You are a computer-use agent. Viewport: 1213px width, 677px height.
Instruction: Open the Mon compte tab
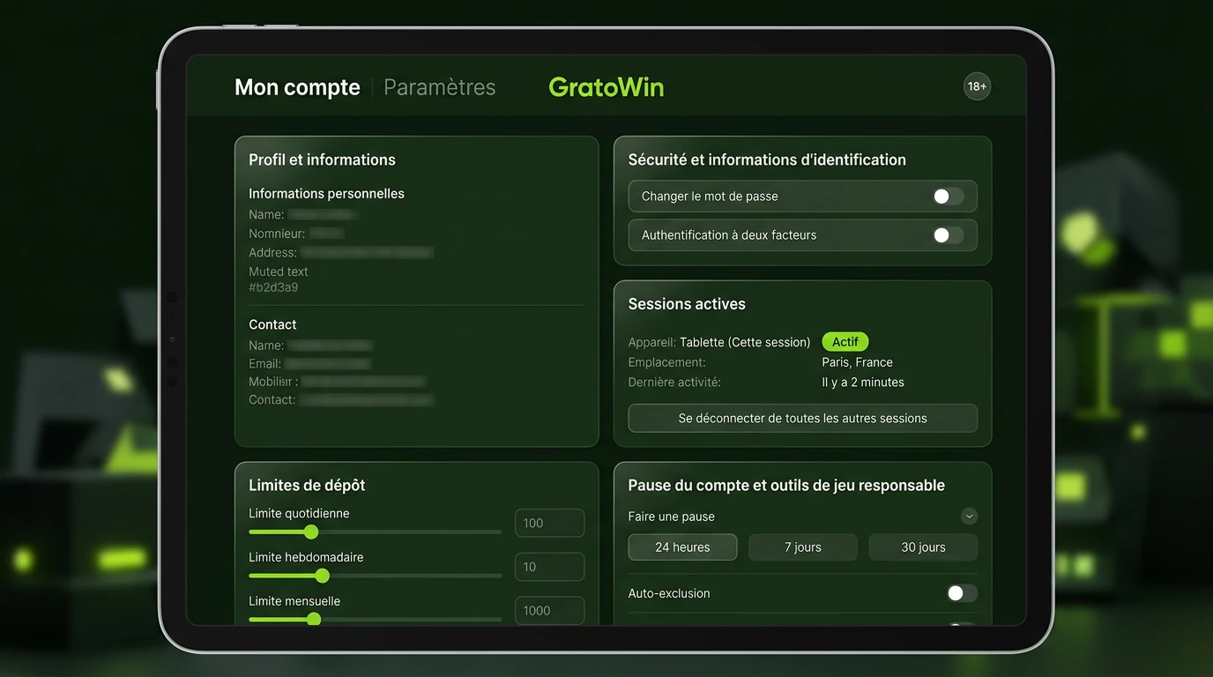coord(297,87)
